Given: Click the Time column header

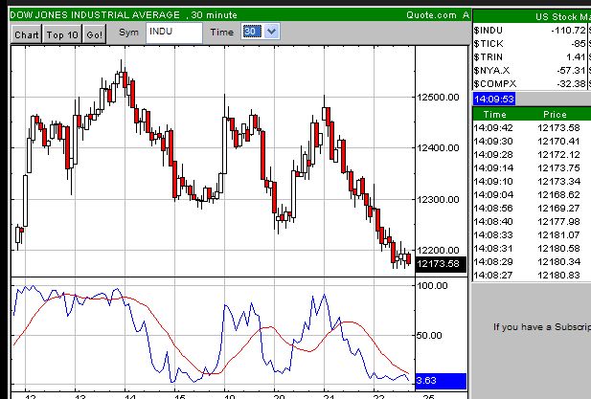Looking at the screenshot, I should pyautogui.click(x=494, y=114).
